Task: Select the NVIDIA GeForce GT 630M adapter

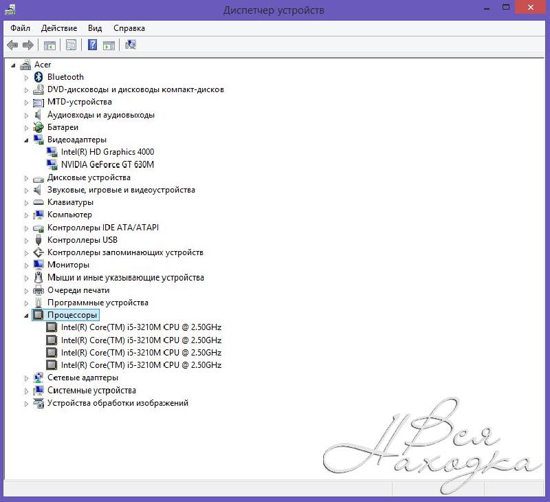Action: click(x=107, y=164)
